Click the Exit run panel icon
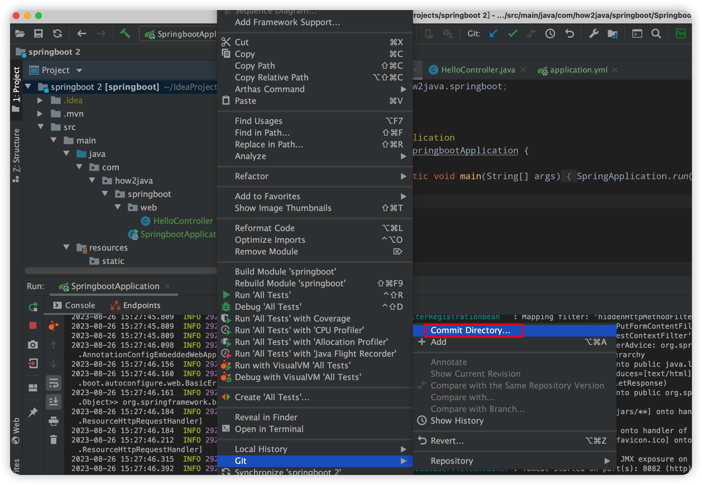Image resolution: width=702 pixels, height=485 pixels. tap(33, 363)
